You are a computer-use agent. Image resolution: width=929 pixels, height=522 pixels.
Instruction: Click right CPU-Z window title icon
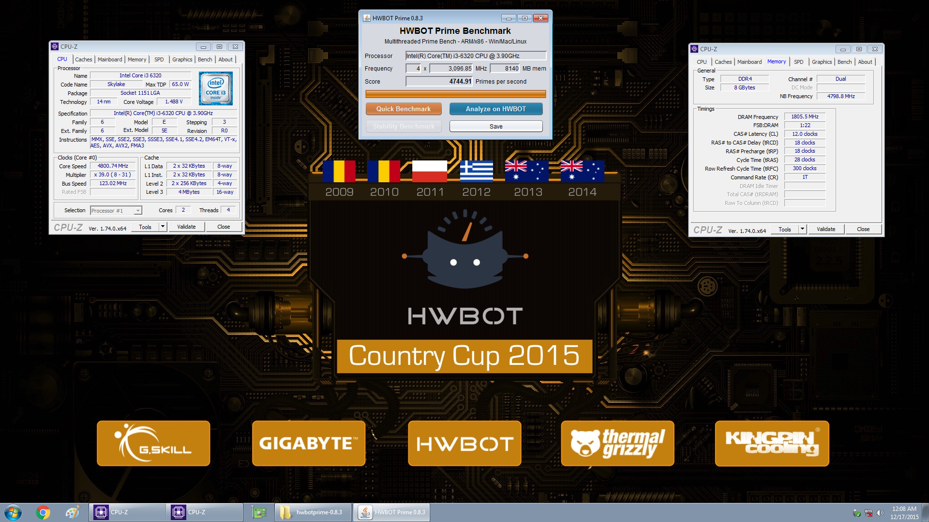tap(694, 49)
